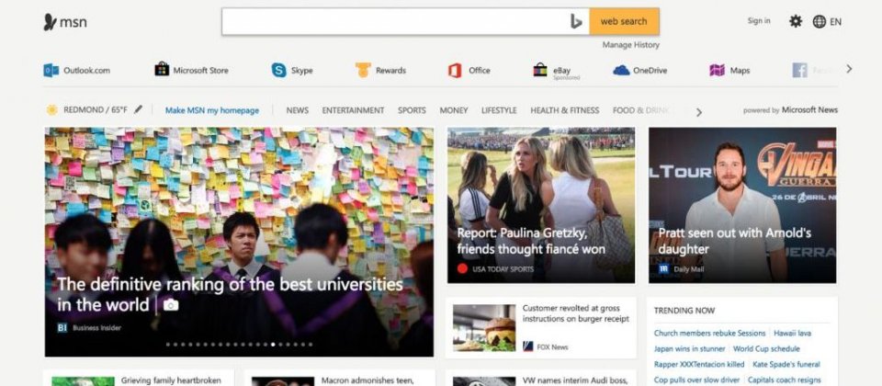Click the MSN butterfly logo
The image size is (882, 386).
pos(50,22)
